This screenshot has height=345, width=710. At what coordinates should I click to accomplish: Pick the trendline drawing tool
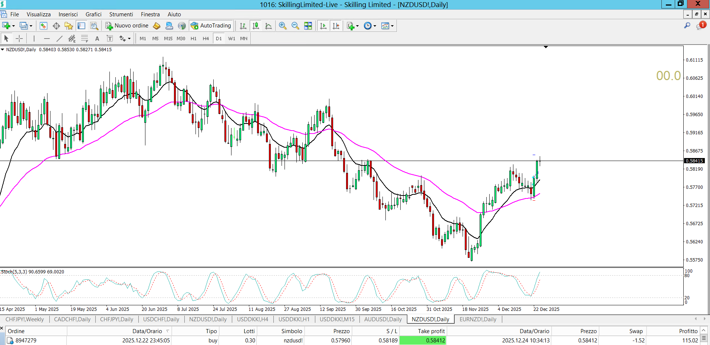click(x=59, y=39)
